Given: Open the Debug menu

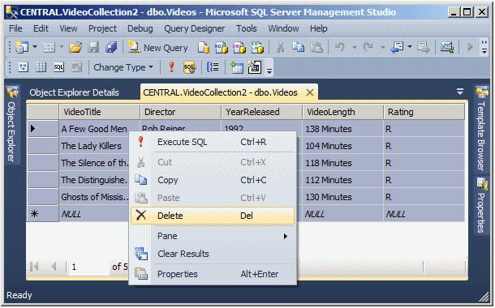Looking at the screenshot, I should point(140,28).
